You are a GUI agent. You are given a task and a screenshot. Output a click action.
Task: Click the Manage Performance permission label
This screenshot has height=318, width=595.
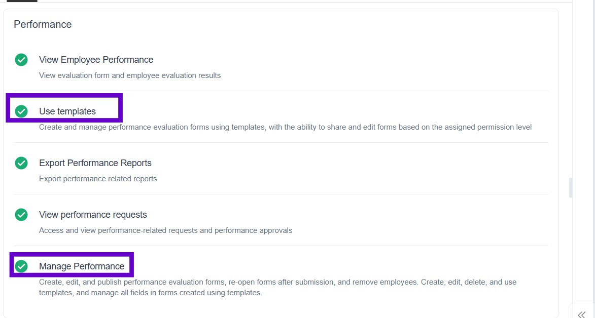coord(81,266)
